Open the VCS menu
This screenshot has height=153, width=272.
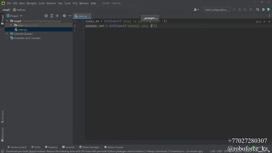[x=75, y=3]
